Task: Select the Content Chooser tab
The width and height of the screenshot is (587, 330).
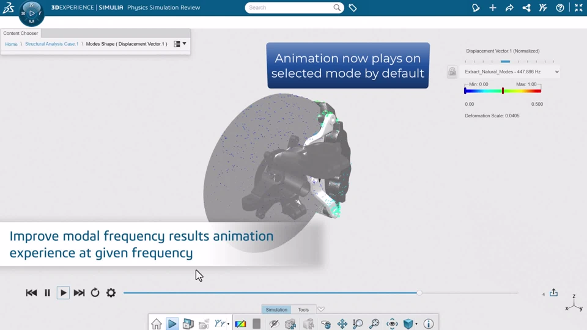Action: click(21, 33)
